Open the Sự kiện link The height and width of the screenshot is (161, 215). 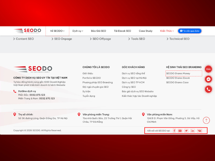click(86, 92)
